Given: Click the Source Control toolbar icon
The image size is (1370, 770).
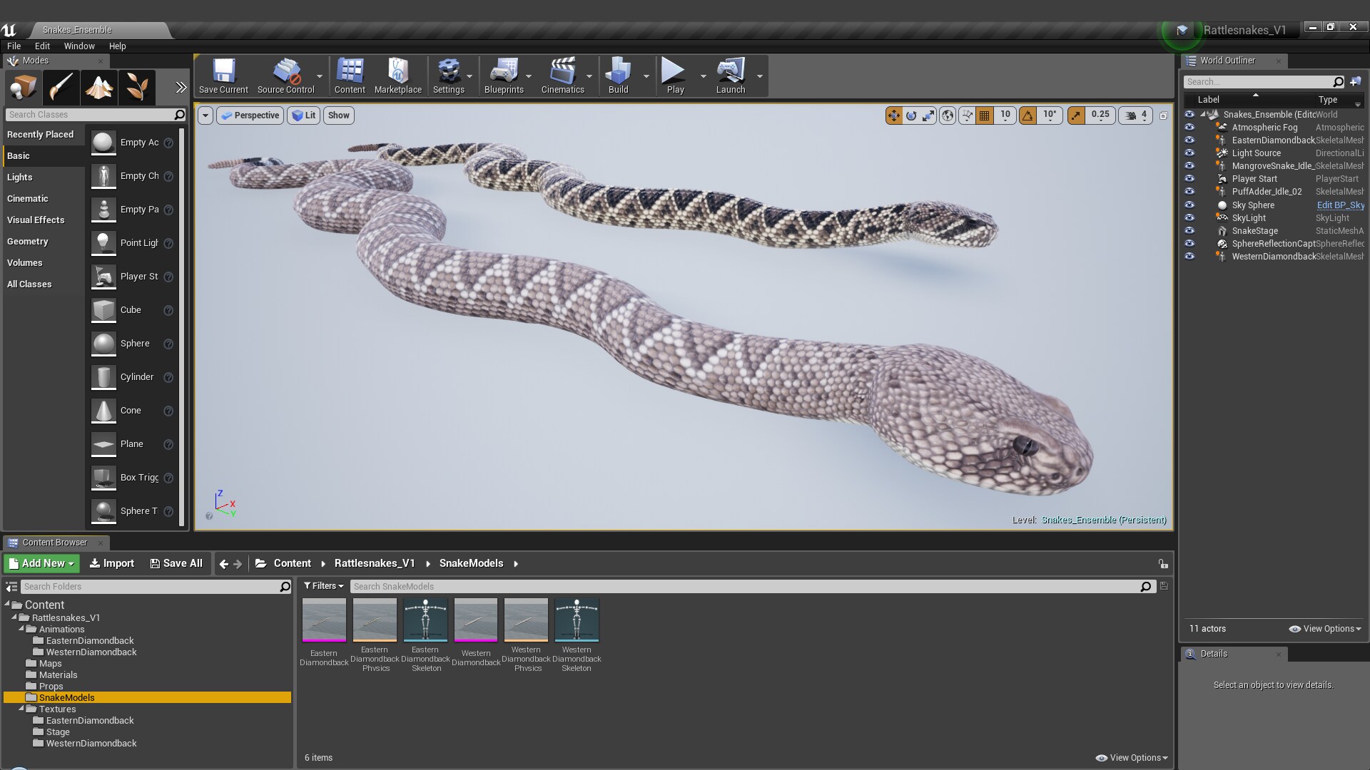Looking at the screenshot, I should click(286, 75).
